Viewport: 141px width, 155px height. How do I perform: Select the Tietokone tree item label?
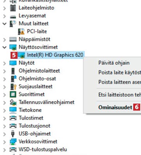click(x=30, y=110)
